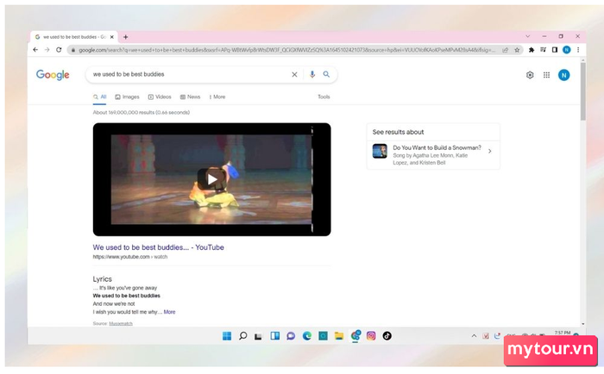Screen dimensions: 604x374
Task: Select the All results tab
Action: tap(100, 97)
